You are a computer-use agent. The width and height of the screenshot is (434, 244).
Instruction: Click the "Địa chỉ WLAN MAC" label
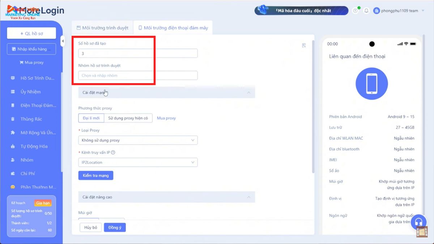point(346,138)
